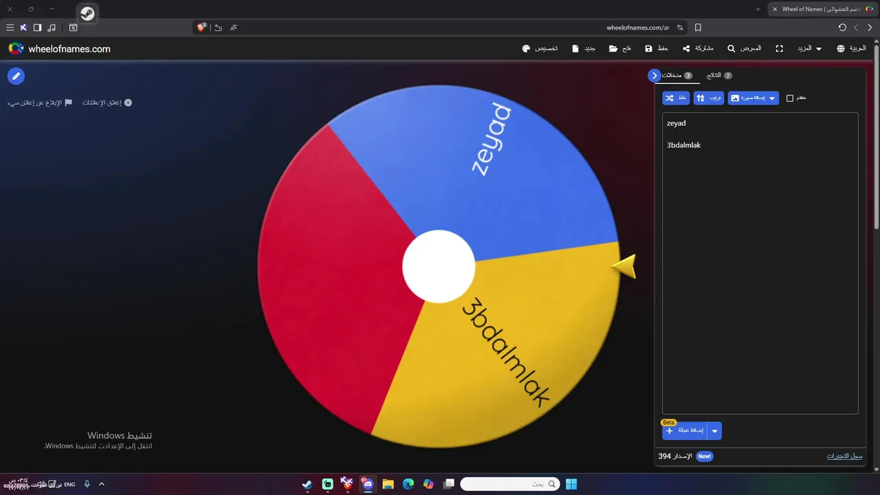Click the wheelofnames.com logo

click(x=59, y=49)
